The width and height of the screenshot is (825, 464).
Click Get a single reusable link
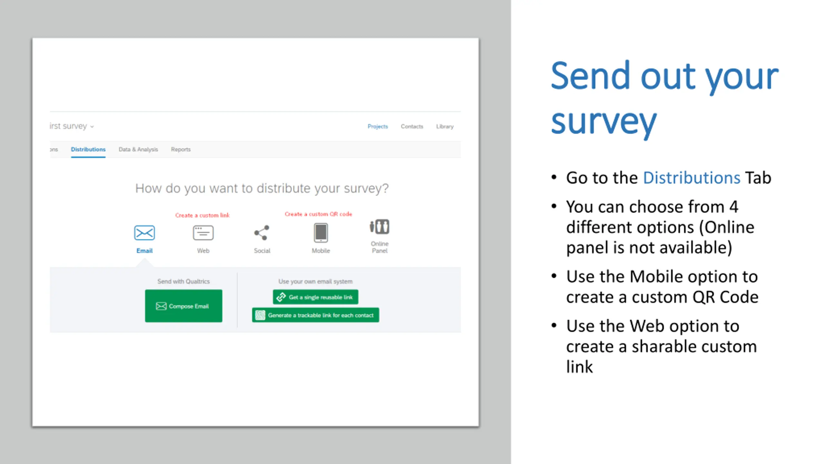pyautogui.click(x=315, y=297)
